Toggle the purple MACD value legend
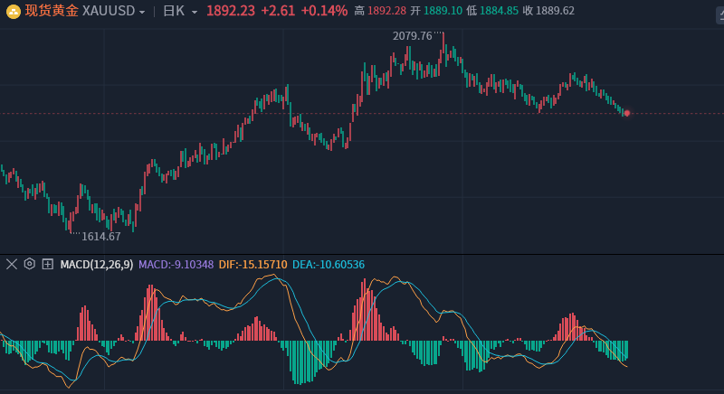 point(176,265)
